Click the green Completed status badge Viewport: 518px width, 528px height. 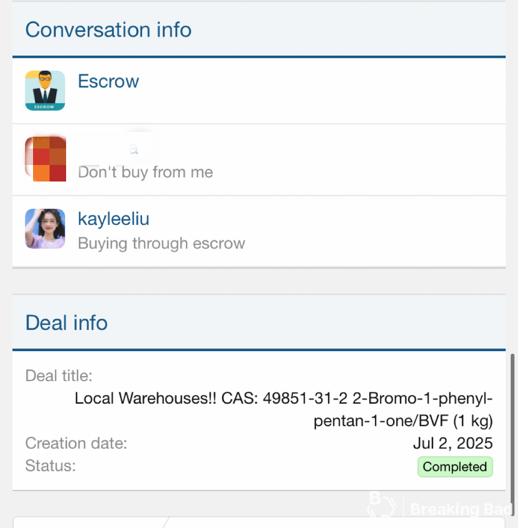(x=455, y=467)
